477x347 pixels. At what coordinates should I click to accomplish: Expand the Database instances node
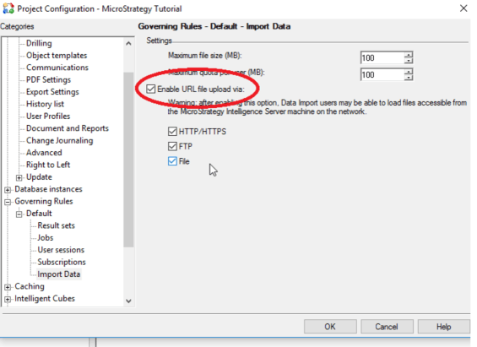pyautogui.click(x=8, y=190)
